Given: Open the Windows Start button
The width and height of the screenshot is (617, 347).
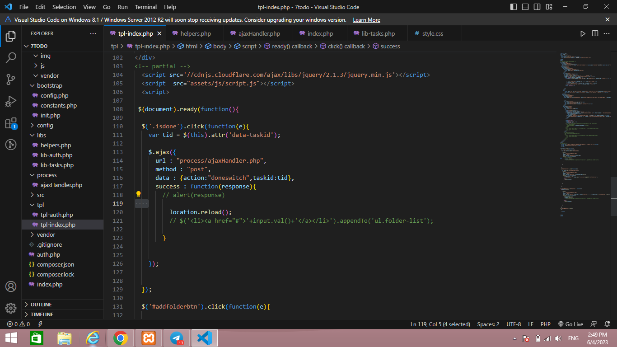Looking at the screenshot, I should pos(11,338).
